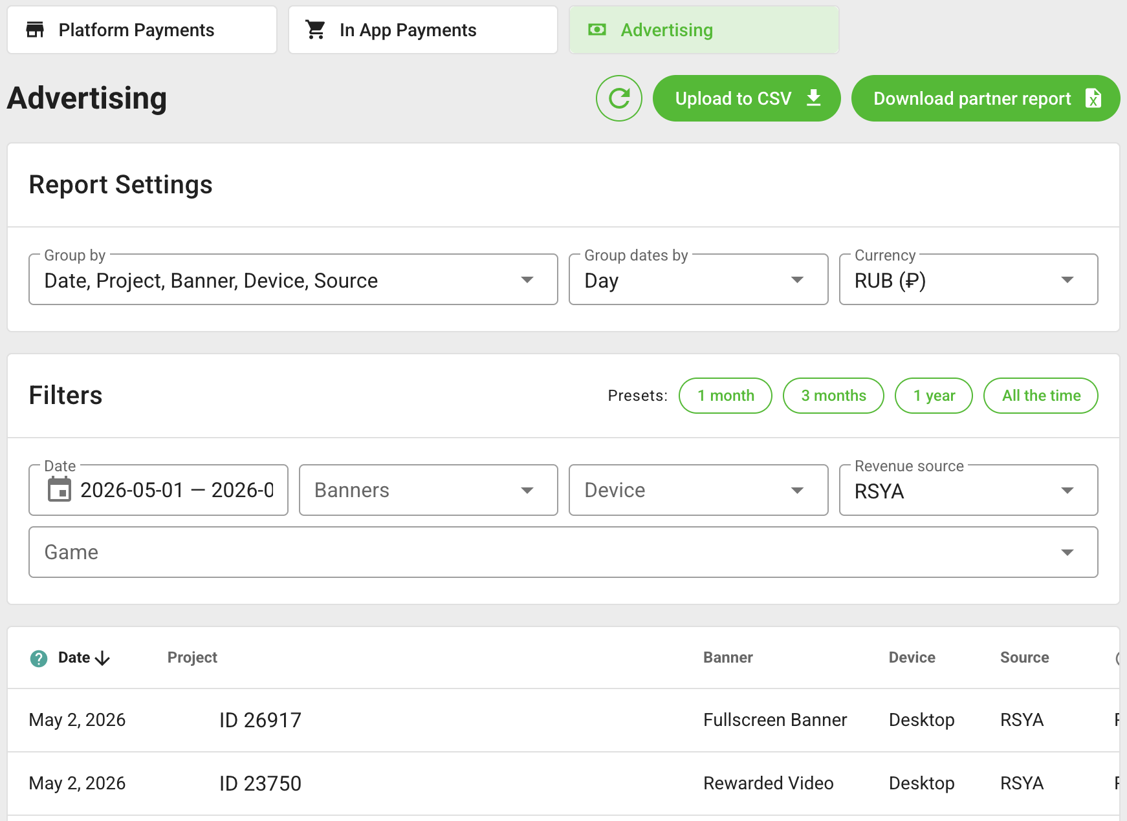1127x821 pixels.
Task: Apply the All the time preset
Action: [1041, 396]
